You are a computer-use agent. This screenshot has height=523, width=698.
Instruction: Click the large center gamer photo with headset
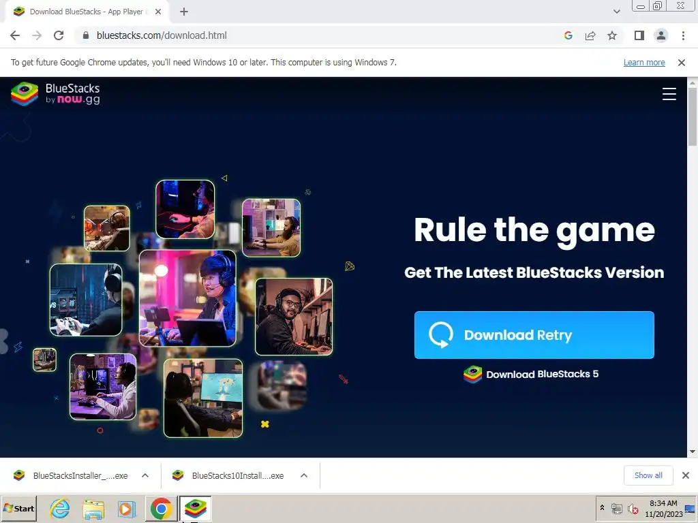coord(187,298)
